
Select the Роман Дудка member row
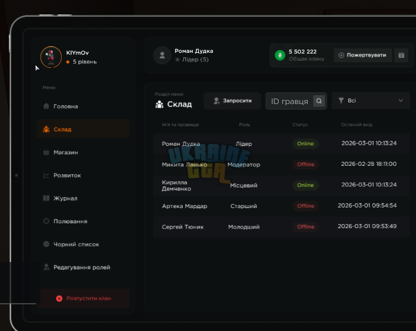click(x=282, y=144)
